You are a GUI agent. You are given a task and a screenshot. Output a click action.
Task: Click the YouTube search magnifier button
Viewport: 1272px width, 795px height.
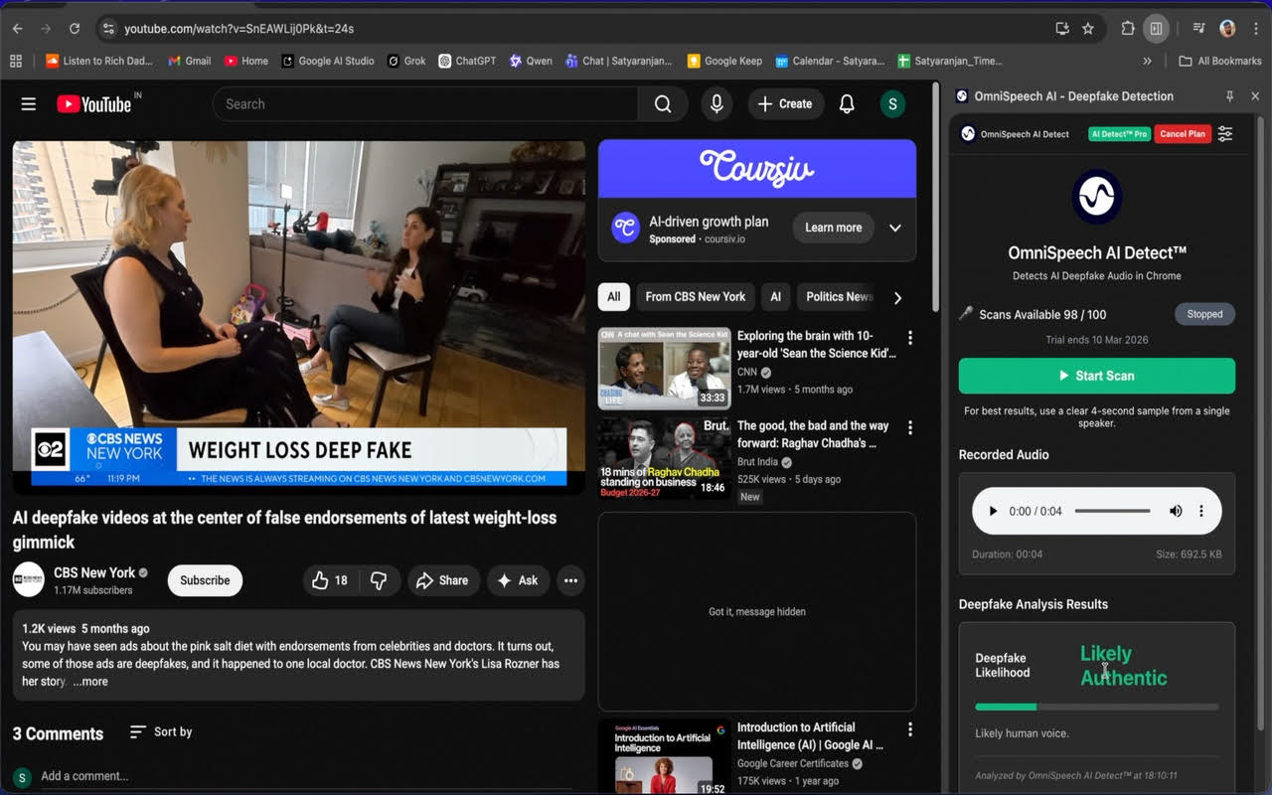click(x=663, y=104)
